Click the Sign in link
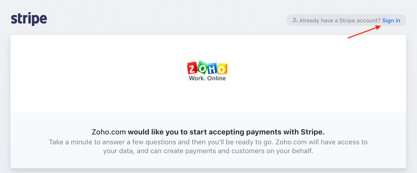This screenshot has height=173, width=417. 391,21
